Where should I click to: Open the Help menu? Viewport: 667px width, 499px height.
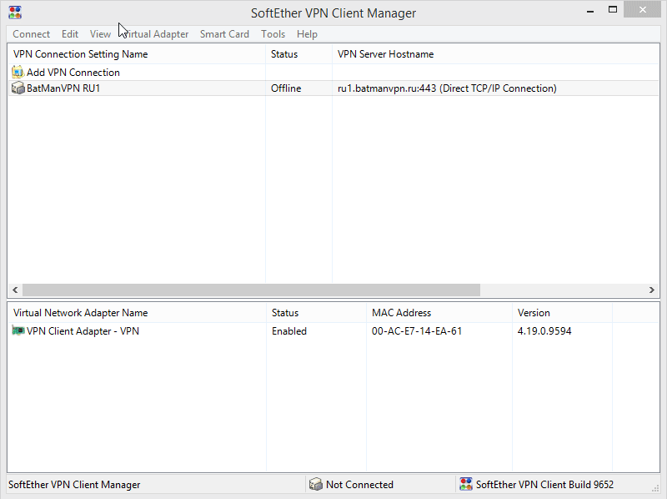click(x=307, y=33)
